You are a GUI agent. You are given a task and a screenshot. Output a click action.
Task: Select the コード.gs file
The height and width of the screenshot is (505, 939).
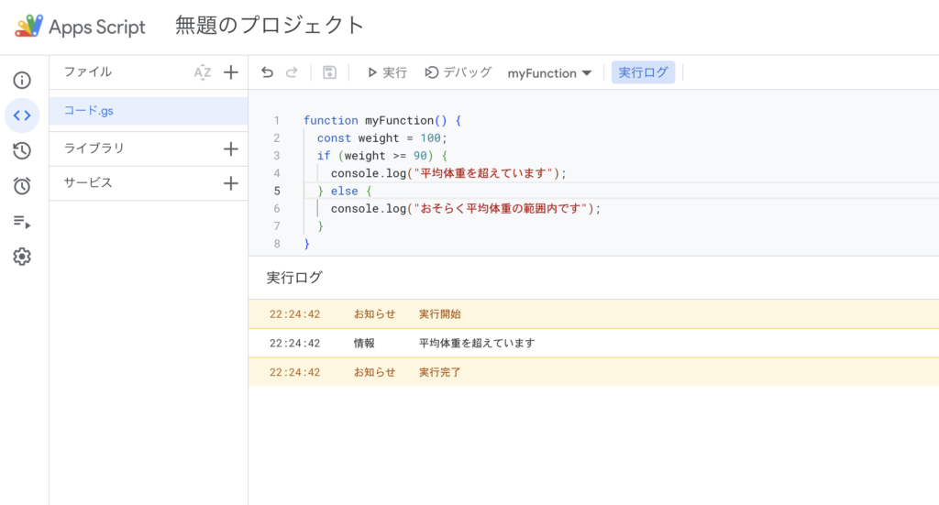tap(89, 111)
